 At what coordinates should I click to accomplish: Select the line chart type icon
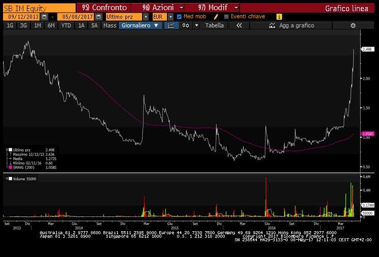tap(172, 25)
